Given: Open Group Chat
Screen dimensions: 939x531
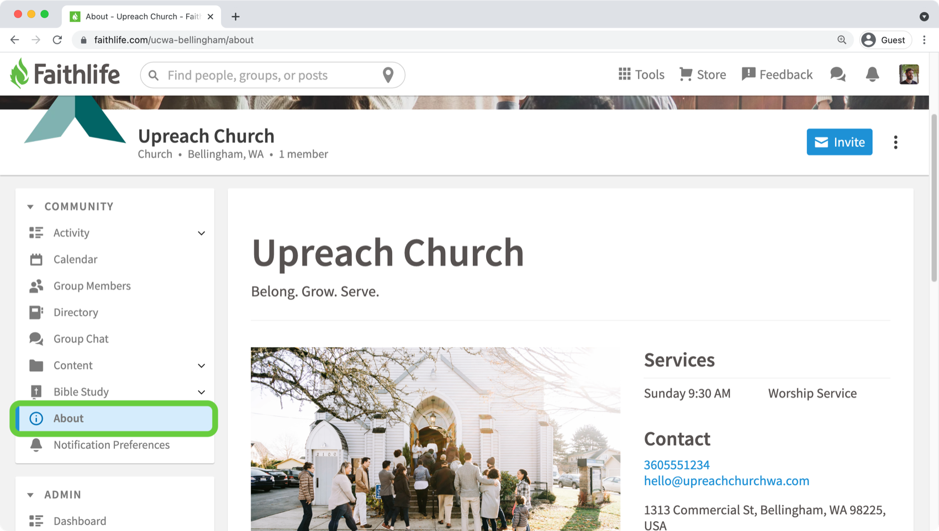Looking at the screenshot, I should point(81,339).
